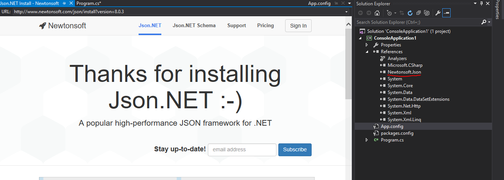Open the Json.NET Schema page menu item

(x=194, y=26)
